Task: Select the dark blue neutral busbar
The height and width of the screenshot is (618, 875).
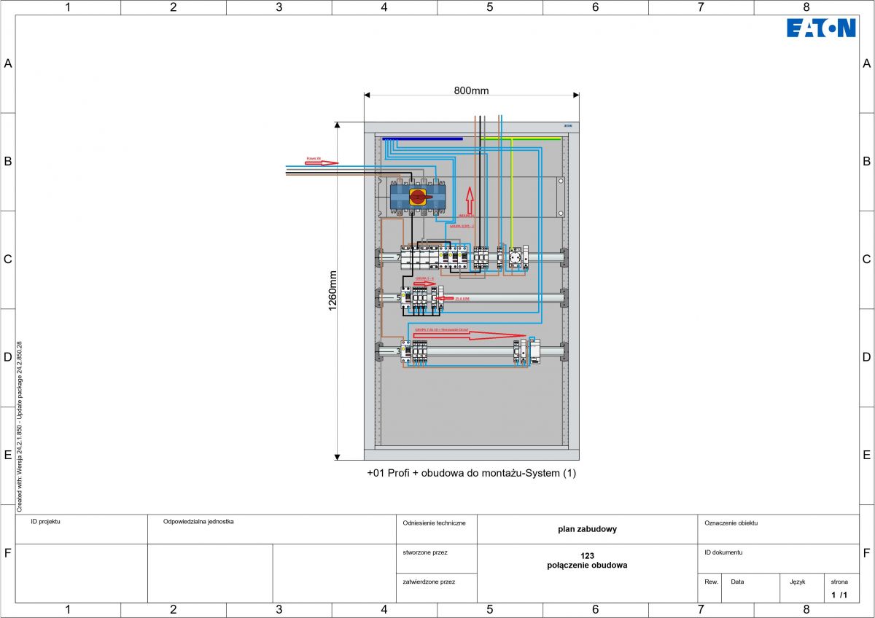Action: pos(422,138)
